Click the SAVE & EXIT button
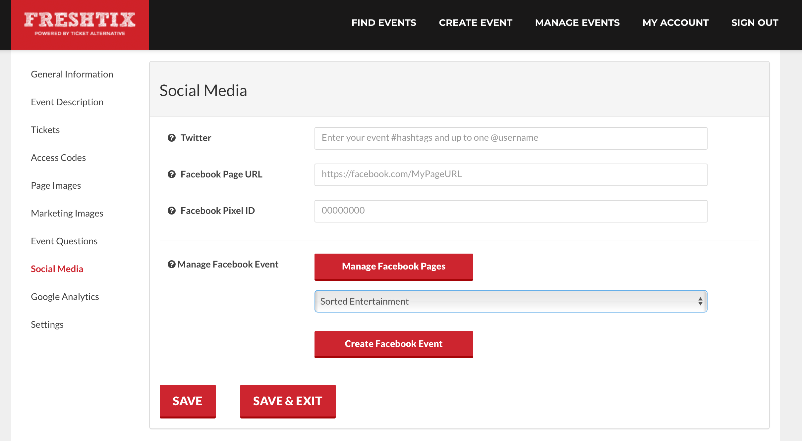This screenshot has width=802, height=441. 288,401
